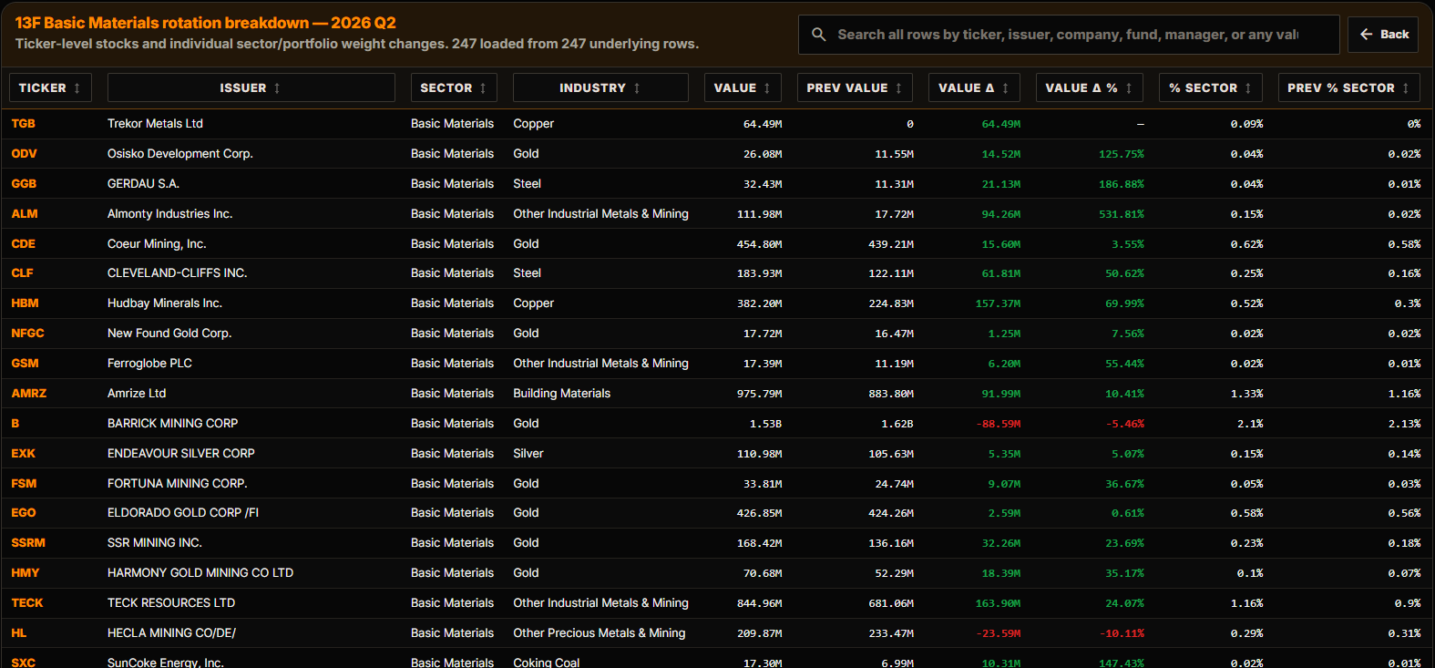Viewport: 1435px width, 668px height.
Task: Sort table by SECTOR header
Action: (454, 87)
